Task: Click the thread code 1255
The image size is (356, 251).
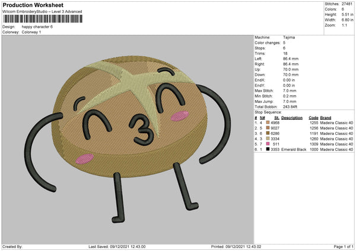Action: pyautogui.click(x=314, y=123)
